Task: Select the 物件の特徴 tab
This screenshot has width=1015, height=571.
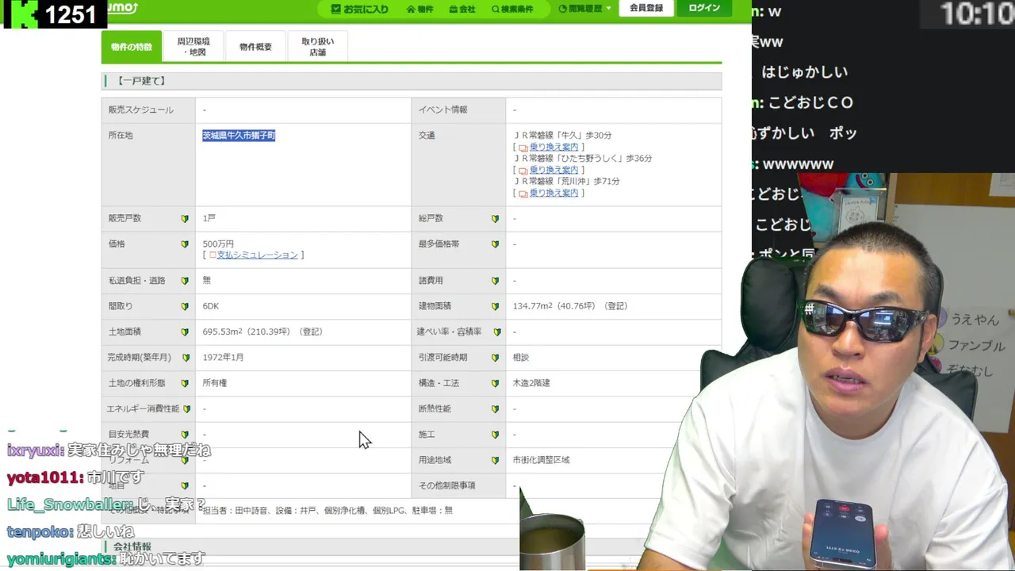Action: (x=132, y=47)
